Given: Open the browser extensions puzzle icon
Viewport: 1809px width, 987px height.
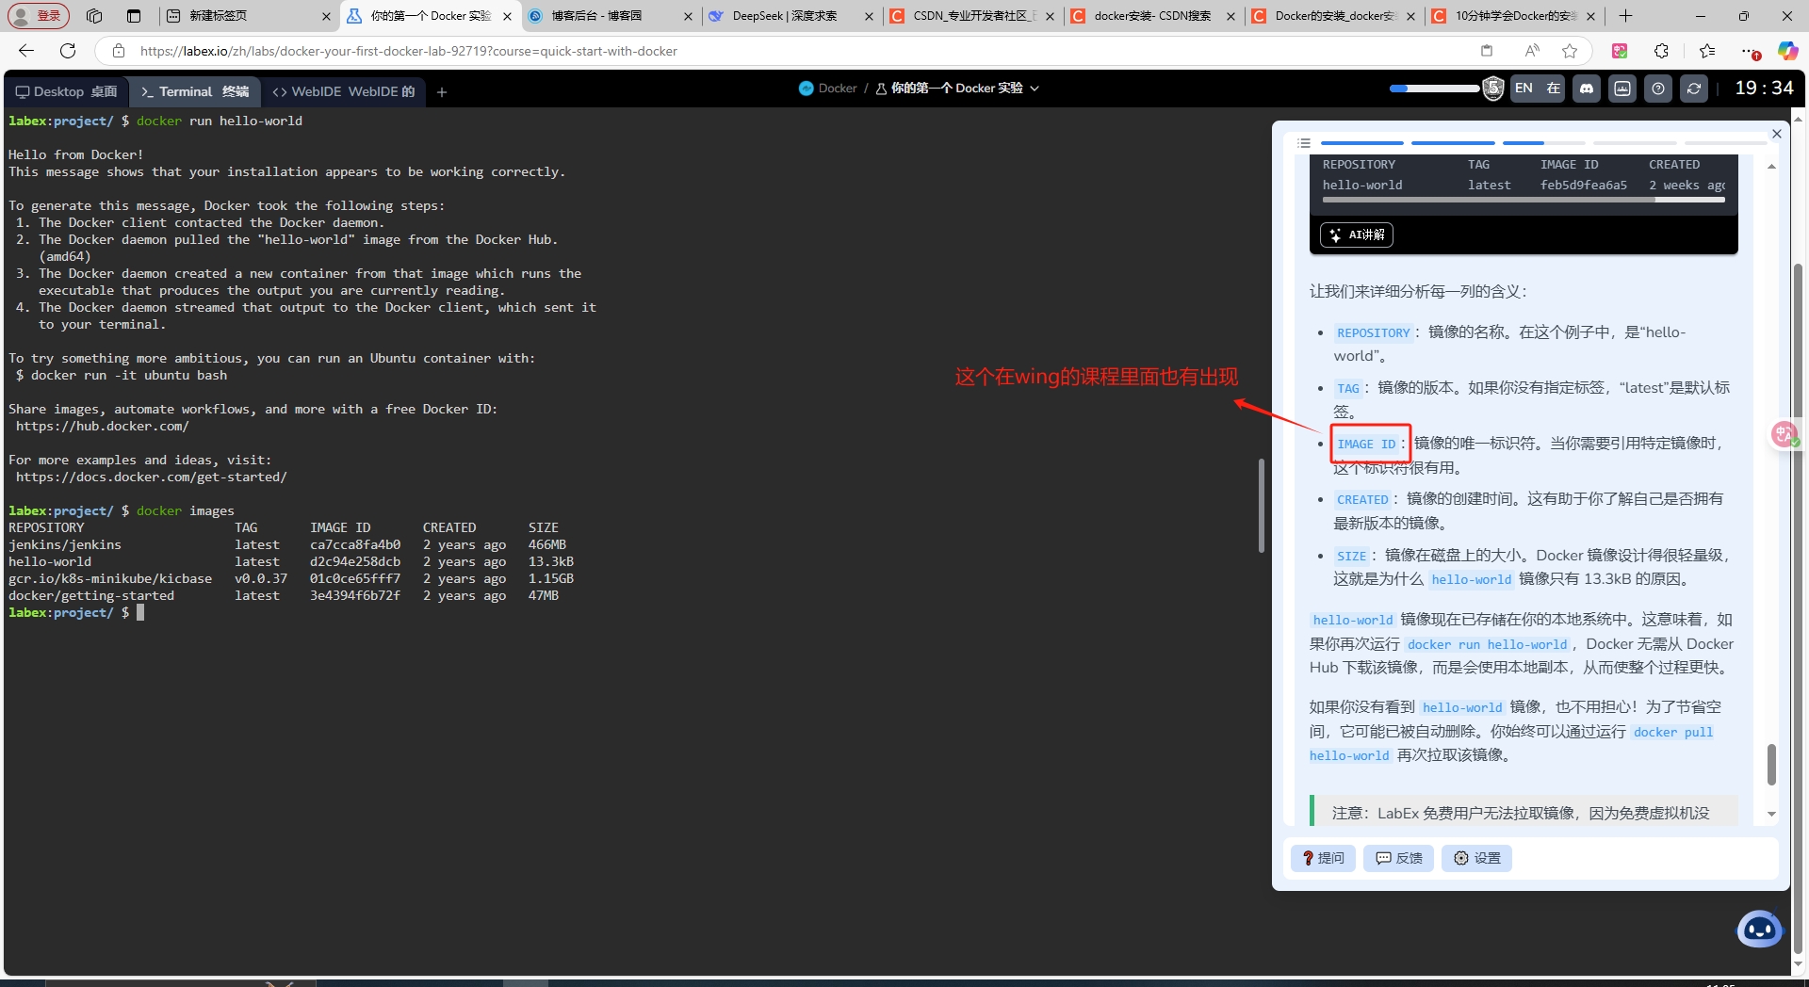Looking at the screenshot, I should point(1661,51).
